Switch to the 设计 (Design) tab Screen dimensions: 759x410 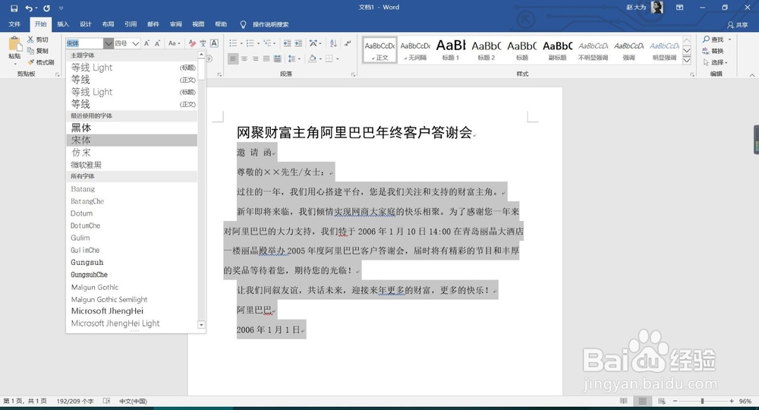click(x=85, y=24)
